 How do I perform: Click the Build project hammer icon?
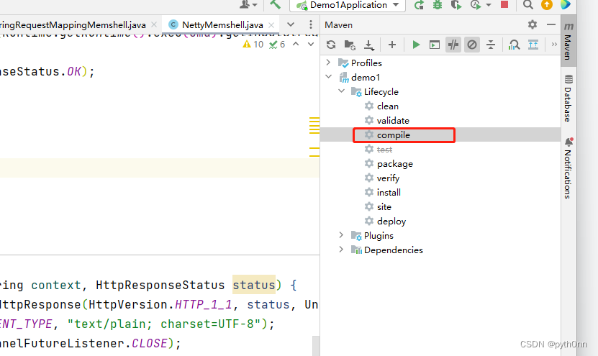pyautogui.click(x=275, y=4)
